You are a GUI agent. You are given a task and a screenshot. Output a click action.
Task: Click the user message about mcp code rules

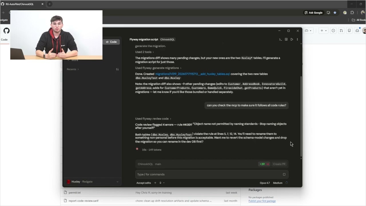pyautogui.click(x=246, y=105)
